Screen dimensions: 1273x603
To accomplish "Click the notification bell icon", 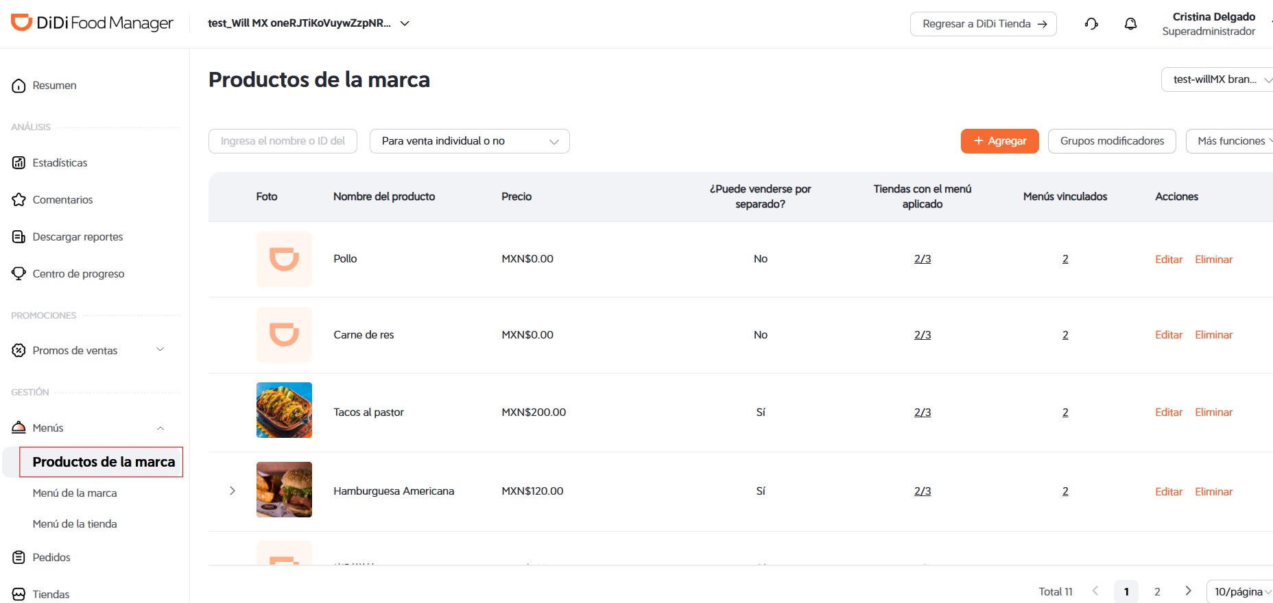I will pos(1130,24).
